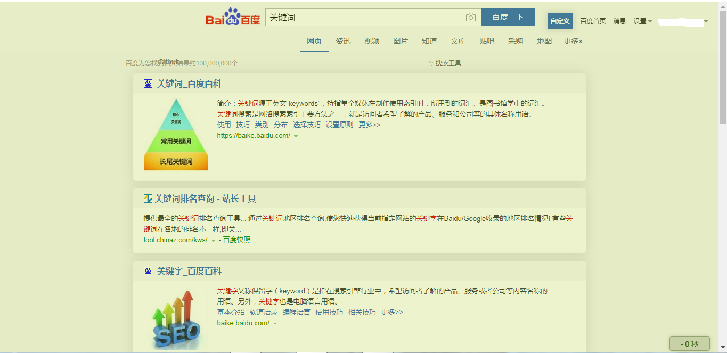Click 更多>> in the third result
The height and width of the screenshot is (353, 727).
tap(392, 312)
